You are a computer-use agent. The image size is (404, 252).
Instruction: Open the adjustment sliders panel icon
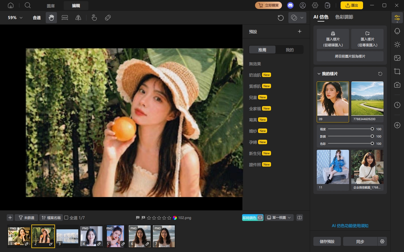tap(397, 18)
